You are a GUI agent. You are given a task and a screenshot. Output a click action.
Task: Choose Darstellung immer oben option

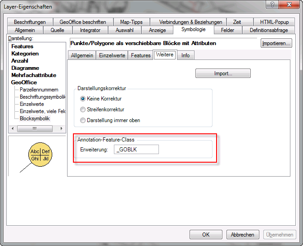coord(82,120)
